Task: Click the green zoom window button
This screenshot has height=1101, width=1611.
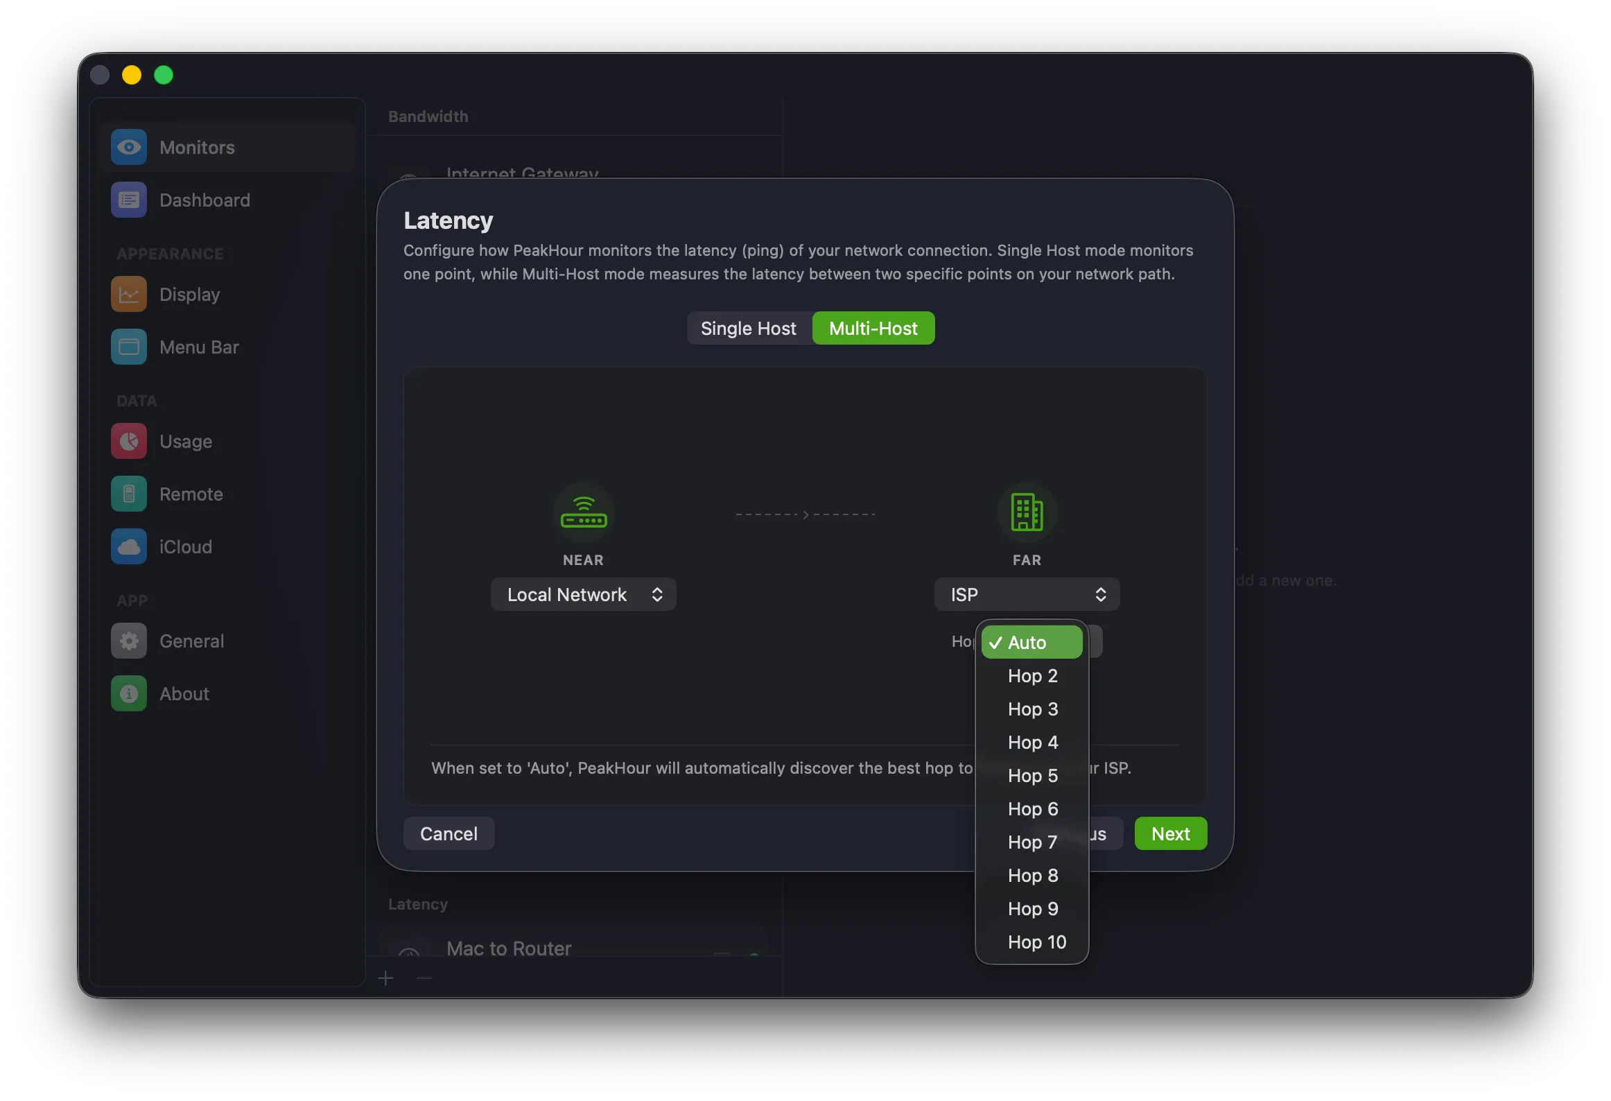Action: click(x=164, y=74)
